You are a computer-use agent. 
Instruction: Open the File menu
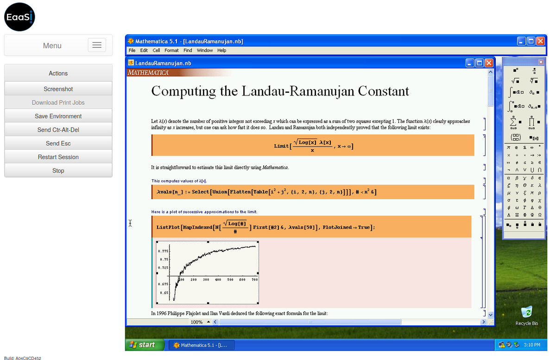pos(132,51)
